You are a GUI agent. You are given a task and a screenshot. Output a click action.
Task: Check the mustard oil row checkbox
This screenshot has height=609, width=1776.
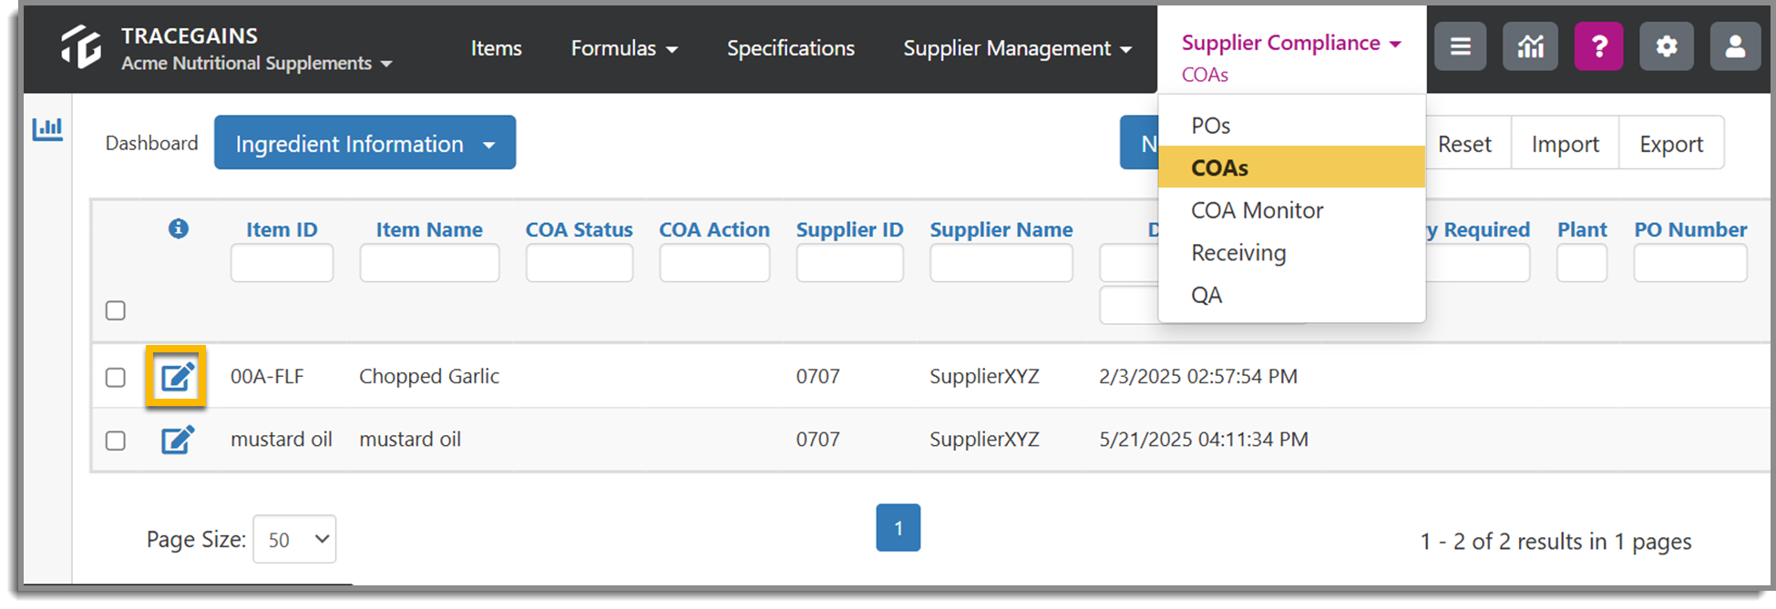tap(116, 441)
